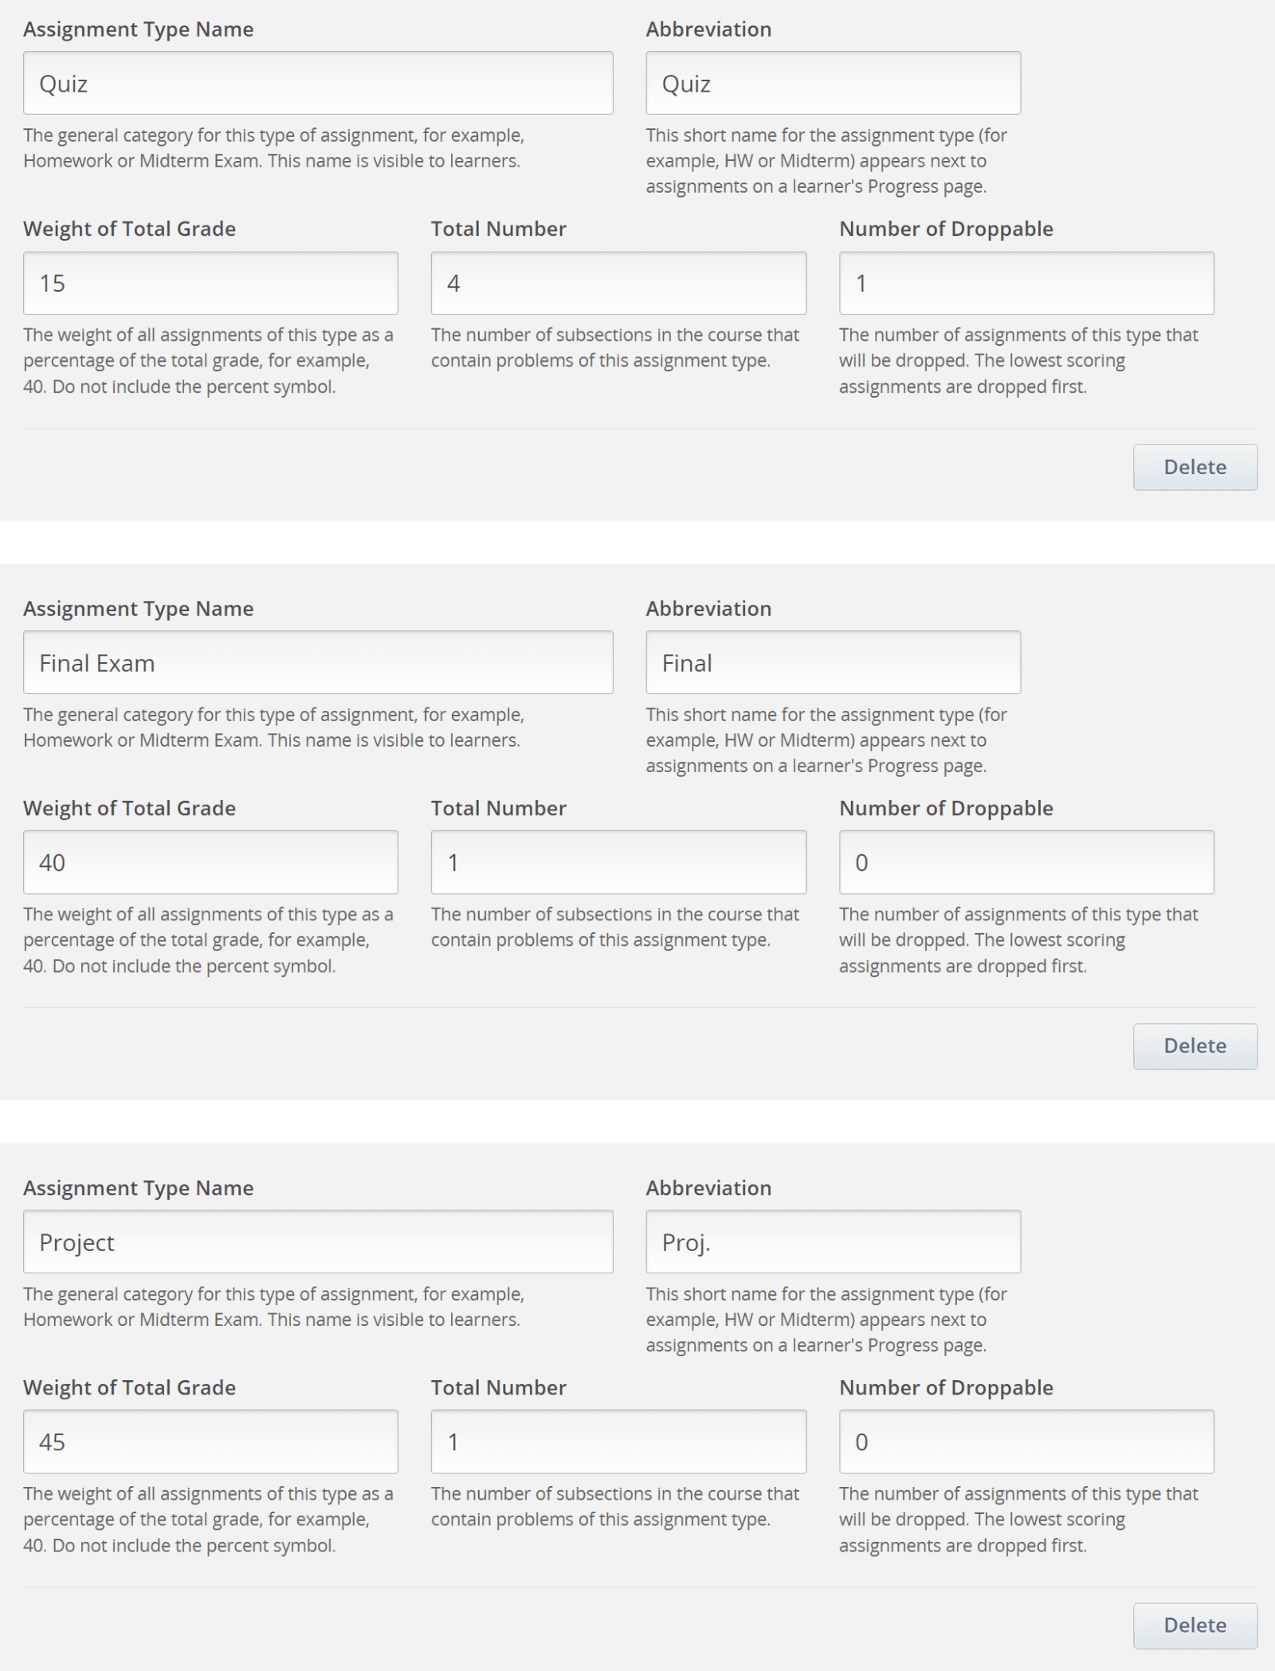Image resolution: width=1275 pixels, height=1671 pixels.
Task: Click the Quiz Weight of Total Grade label
Action: [x=130, y=229]
